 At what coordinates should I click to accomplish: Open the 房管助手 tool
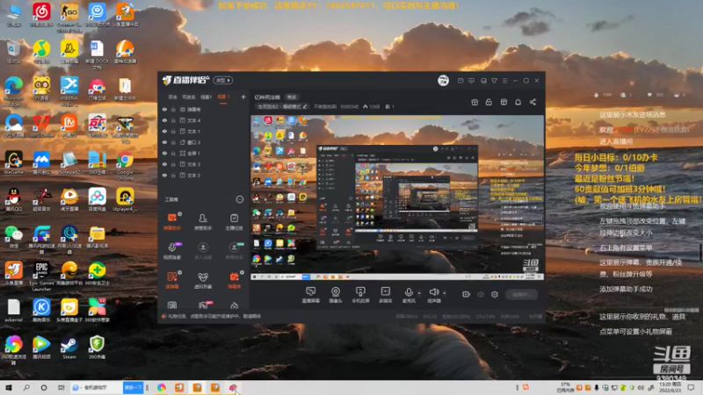click(x=203, y=221)
